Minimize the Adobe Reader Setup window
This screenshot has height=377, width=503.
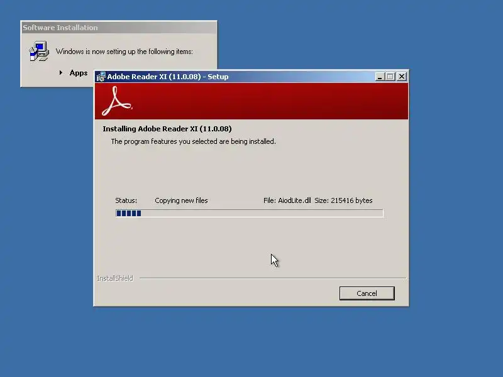(380, 77)
